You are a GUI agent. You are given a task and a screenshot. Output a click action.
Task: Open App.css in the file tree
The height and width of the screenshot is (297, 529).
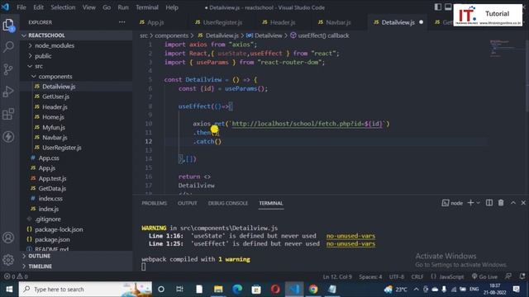pos(49,158)
